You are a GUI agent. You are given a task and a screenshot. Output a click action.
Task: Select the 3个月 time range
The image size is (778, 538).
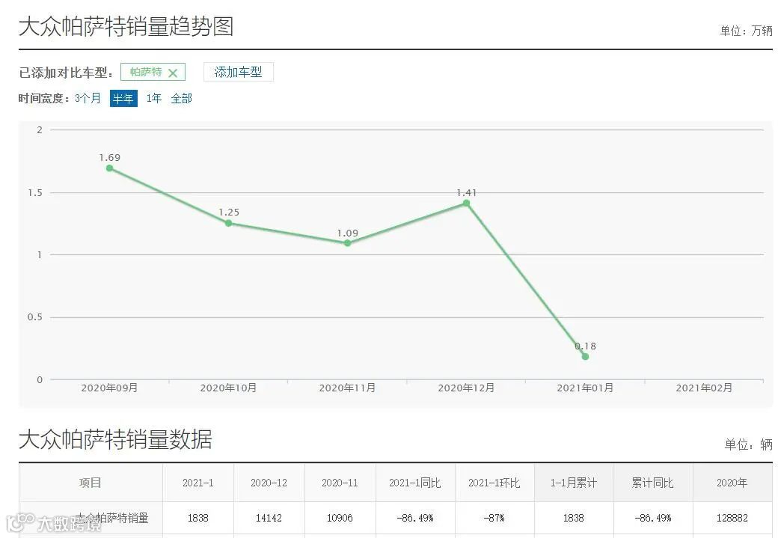tap(88, 98)
